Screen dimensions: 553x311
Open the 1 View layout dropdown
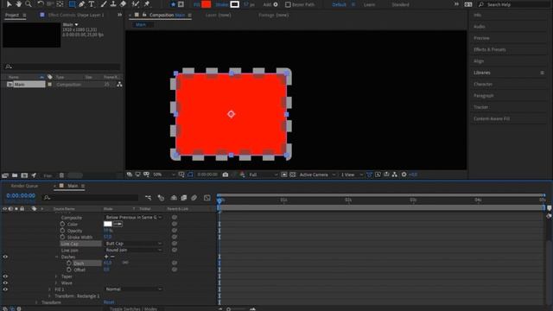351,175
